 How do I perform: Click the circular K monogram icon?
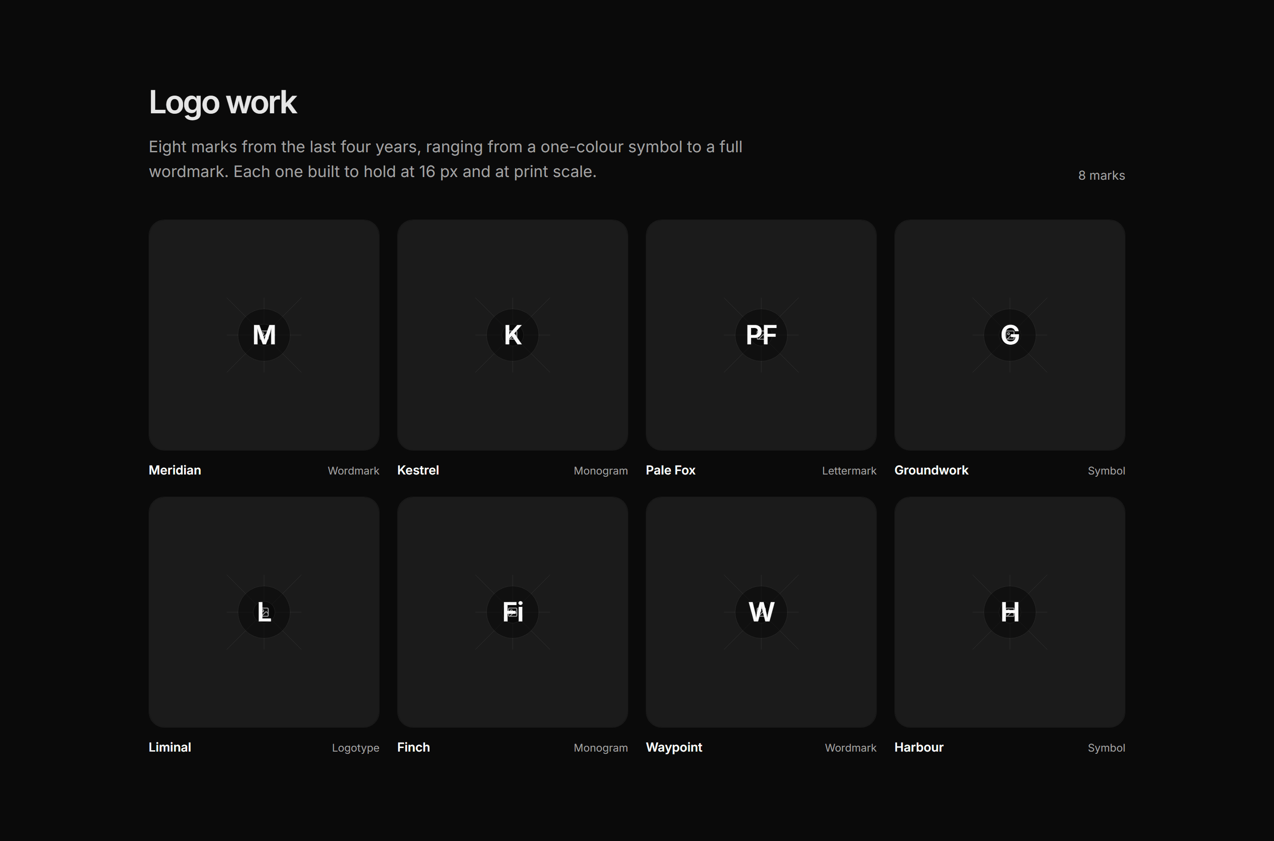(512, 335)
